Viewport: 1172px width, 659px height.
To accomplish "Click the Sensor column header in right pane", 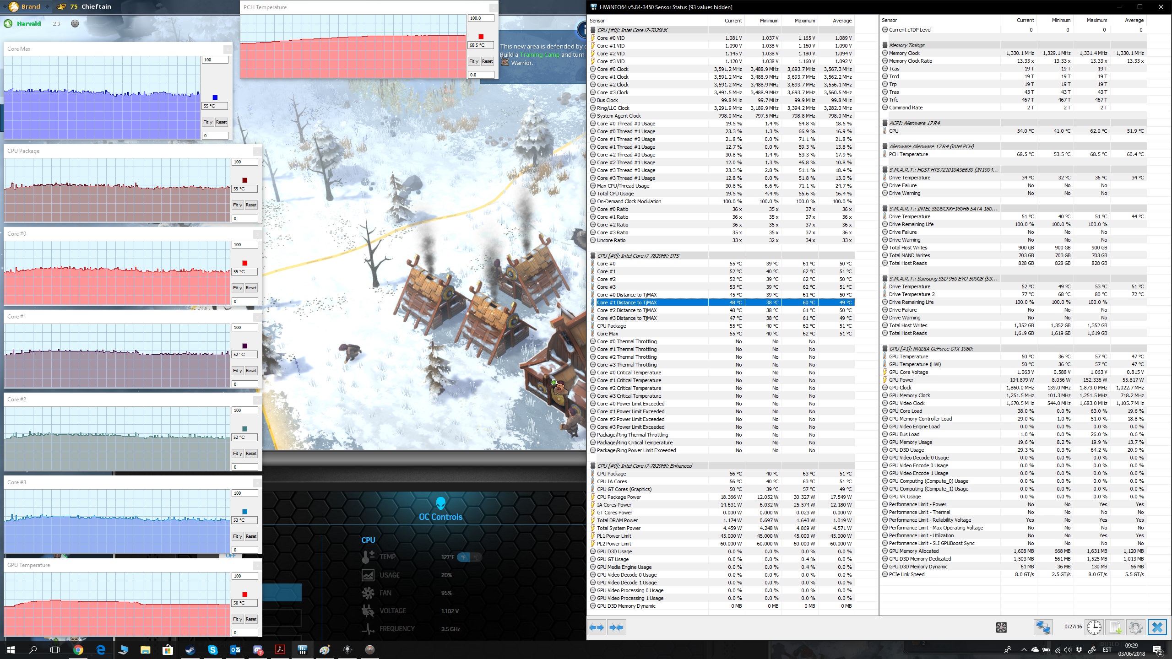I will point(889,20).
